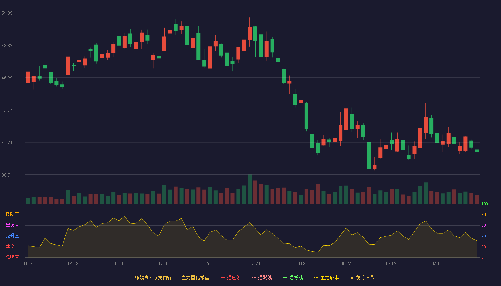
Task: Click the red 20 indicator axis value
Action: tap(483, 247)
